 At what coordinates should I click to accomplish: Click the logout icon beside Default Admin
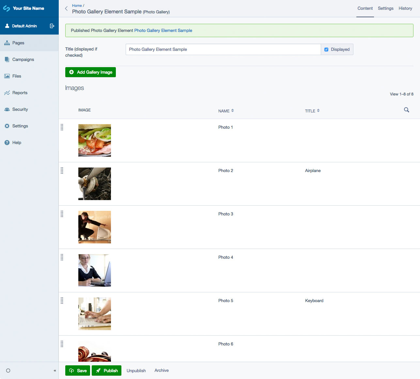click(x=52, y=26)
